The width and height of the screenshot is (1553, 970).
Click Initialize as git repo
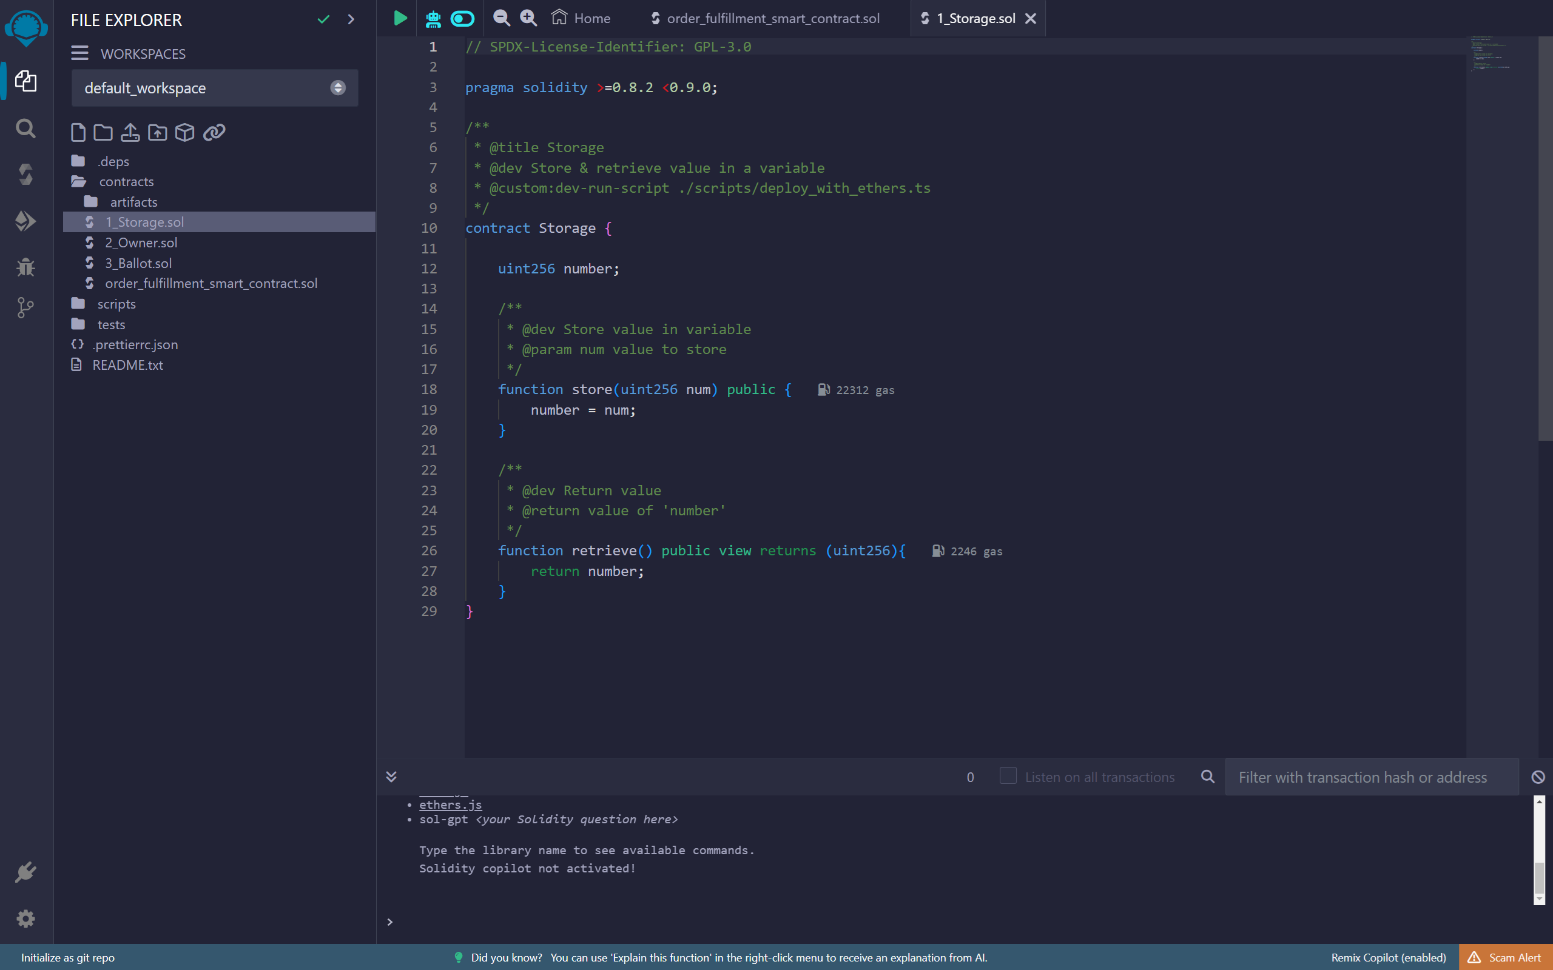68,957
